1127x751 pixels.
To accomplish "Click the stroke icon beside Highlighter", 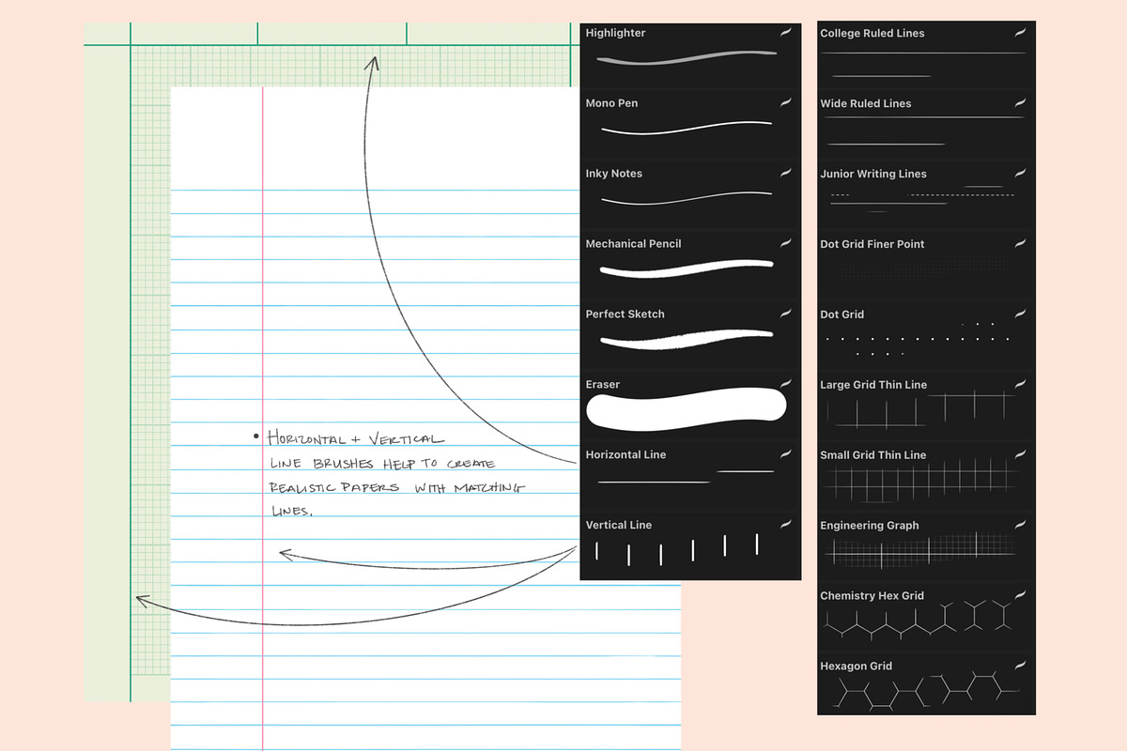I will pyautogui.click(x=786, y=32).
